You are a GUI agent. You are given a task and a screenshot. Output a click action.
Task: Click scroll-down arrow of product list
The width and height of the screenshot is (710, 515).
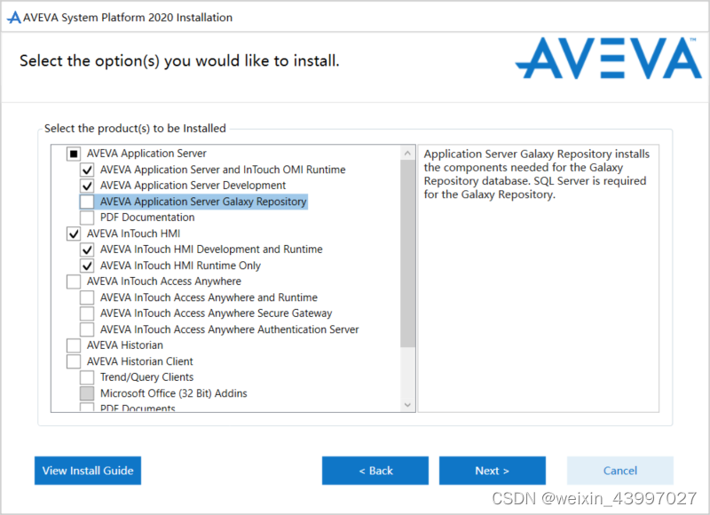point(407,405)
